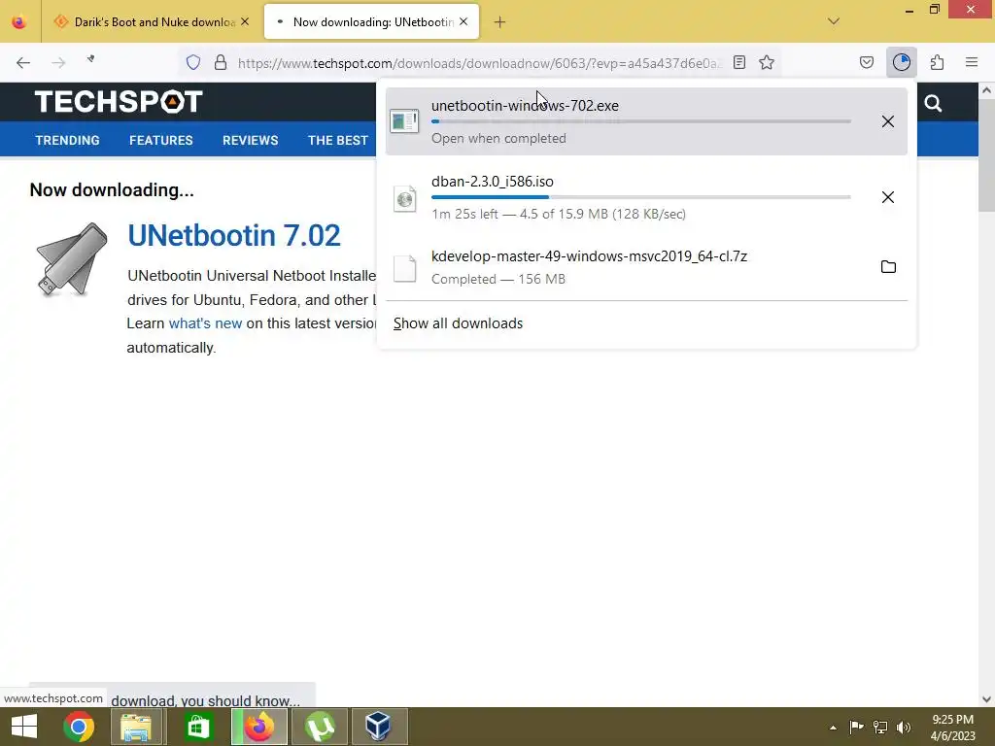Open tracking protection shield icon
The height and width of the screenshot is (746, 995).
(x=193, y=62)
